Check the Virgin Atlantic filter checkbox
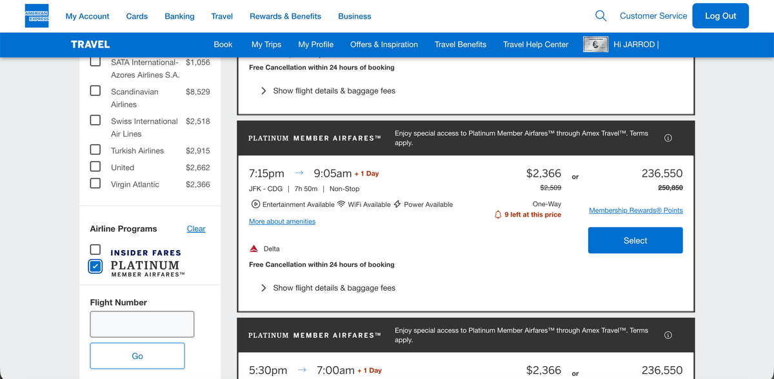The height and width of the screenshot is (379, 774). coord(95,183)
